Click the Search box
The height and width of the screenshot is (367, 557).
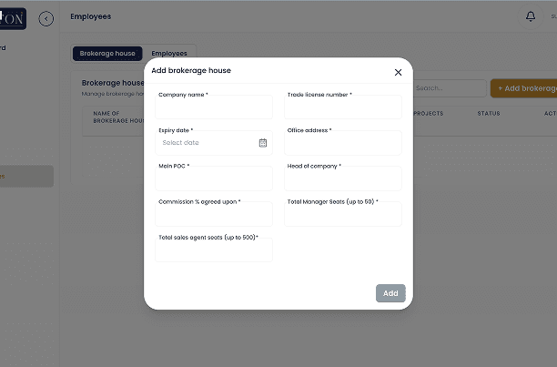coord(448,88)
